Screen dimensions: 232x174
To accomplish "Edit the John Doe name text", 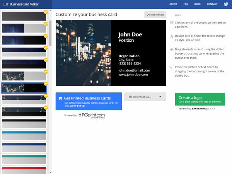I will 130,34.
